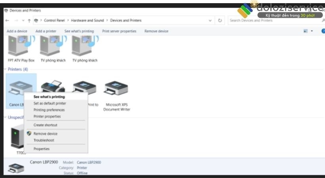This screenshot has height=178, width=325.
Task: Click See what's printing in toolbar
Action: 79,31
